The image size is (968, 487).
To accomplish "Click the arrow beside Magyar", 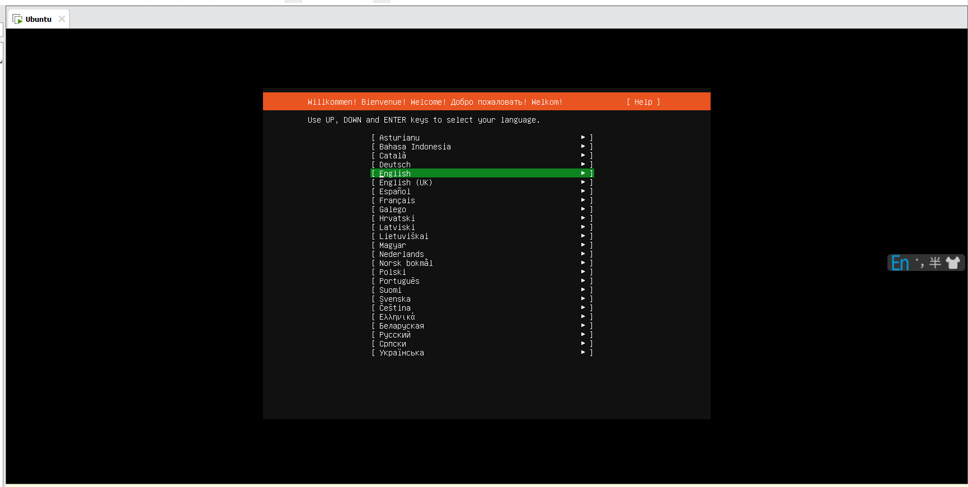I will (583, 245).
